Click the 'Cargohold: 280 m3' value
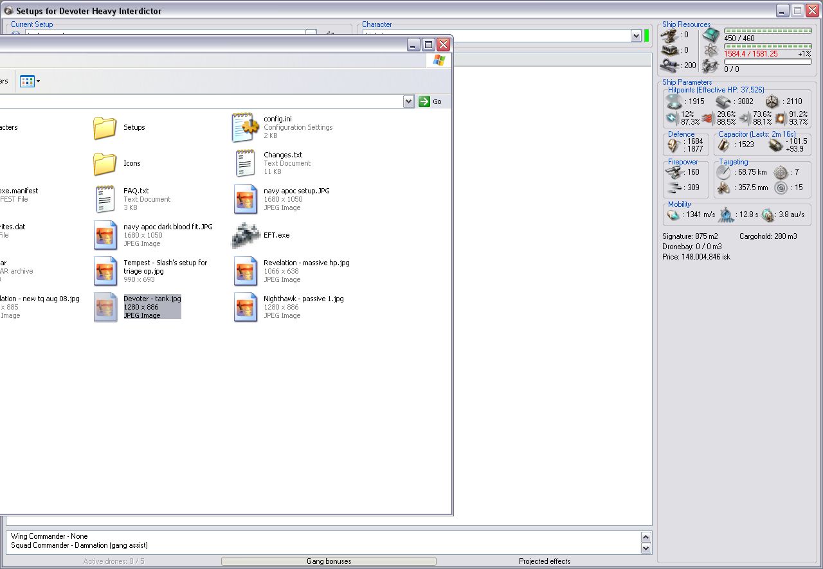Viewport: 823px width, 569px height. (x=768, y=236)
